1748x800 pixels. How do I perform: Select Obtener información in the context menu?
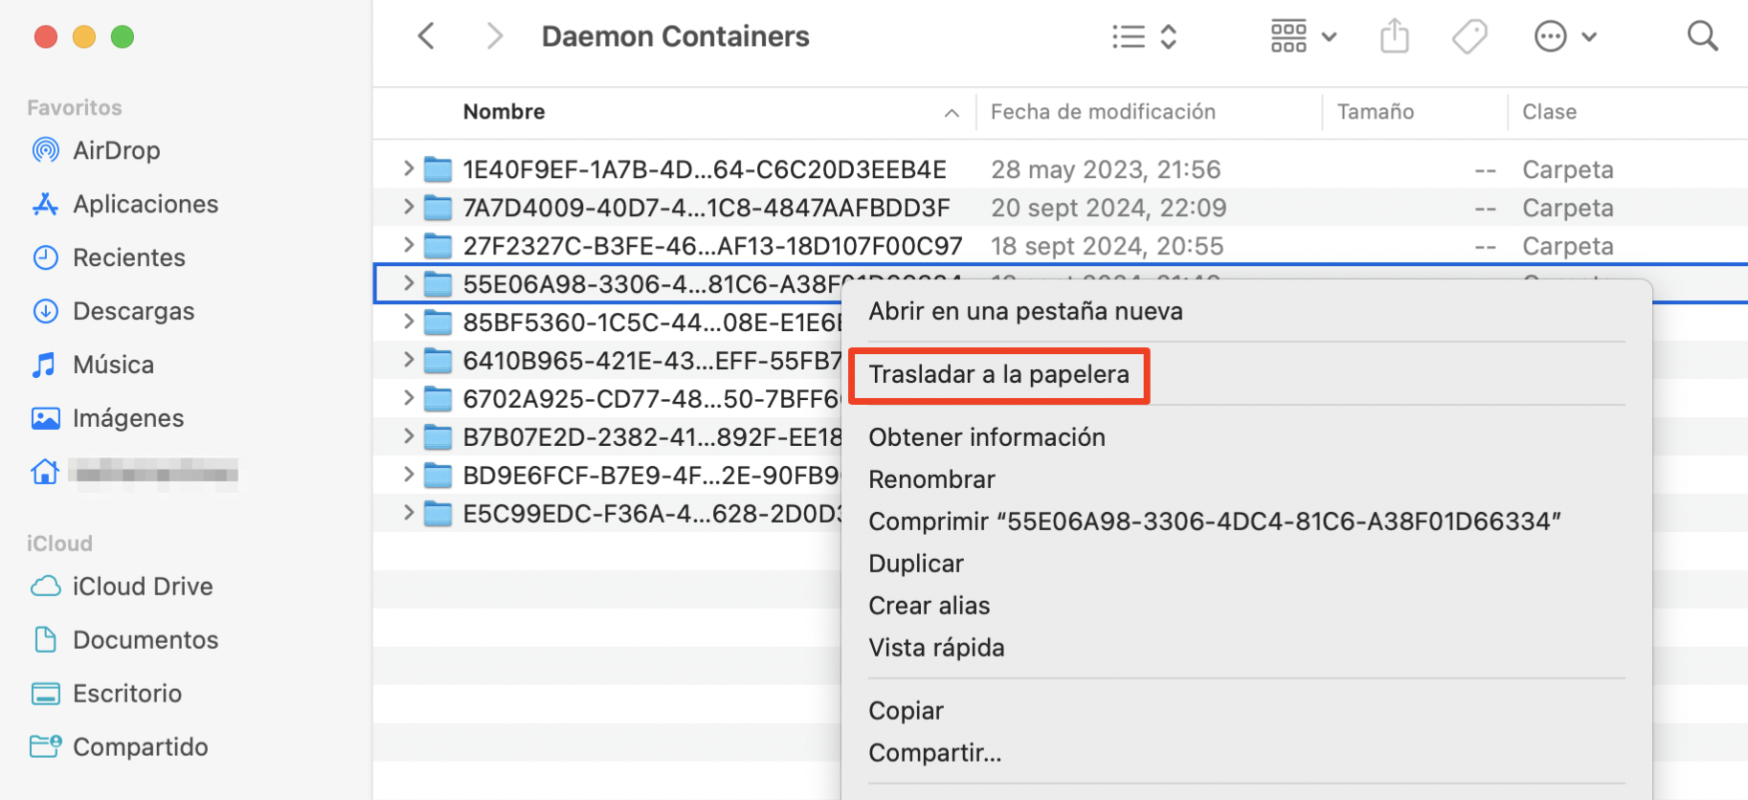pos(986,437)
